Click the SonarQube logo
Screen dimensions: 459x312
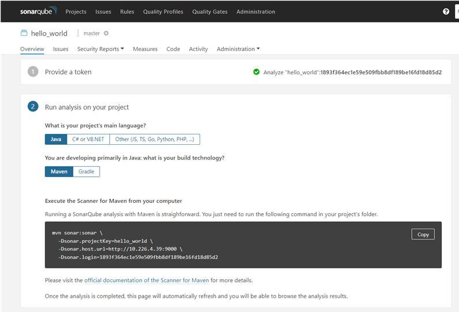pos(39,11)
